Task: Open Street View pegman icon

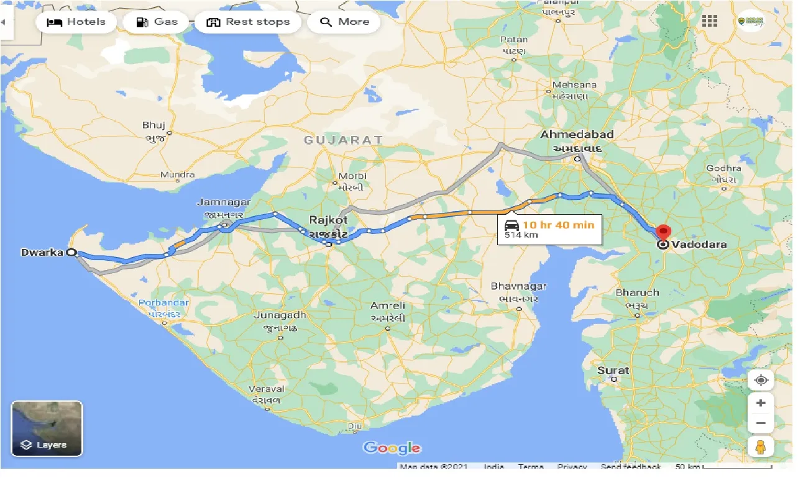Action: pos(761,447)
